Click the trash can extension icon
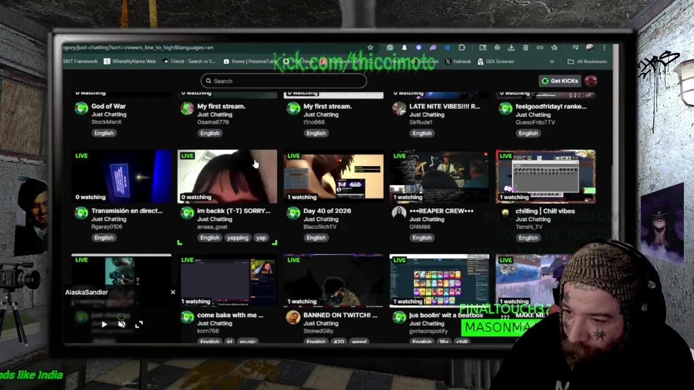Viewport: 694px width, 390px height. tap(525, 48)
